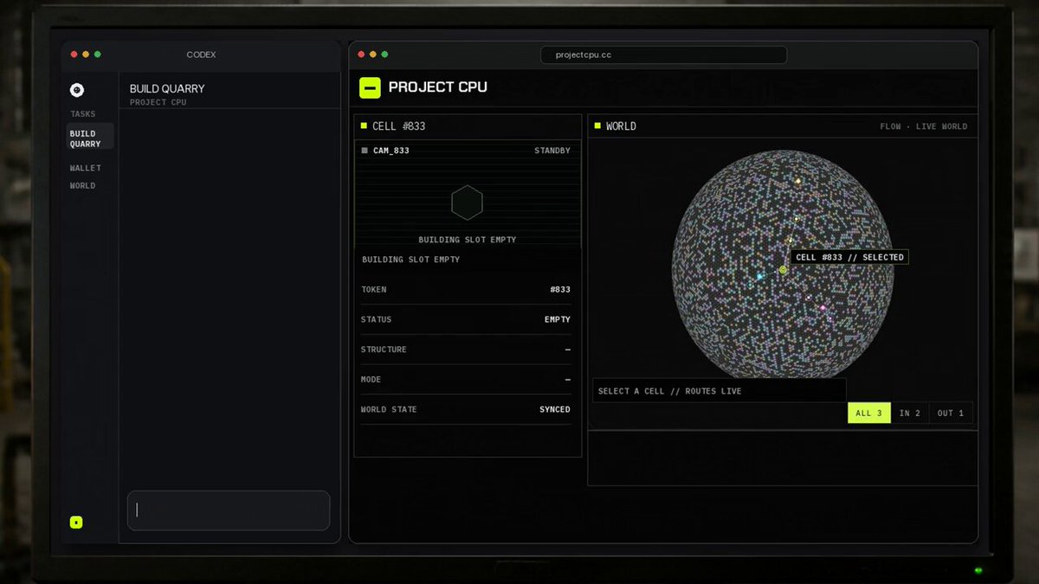
Task: Click the yellow square icon at sidebar bottom
Action: pos(76,522)
